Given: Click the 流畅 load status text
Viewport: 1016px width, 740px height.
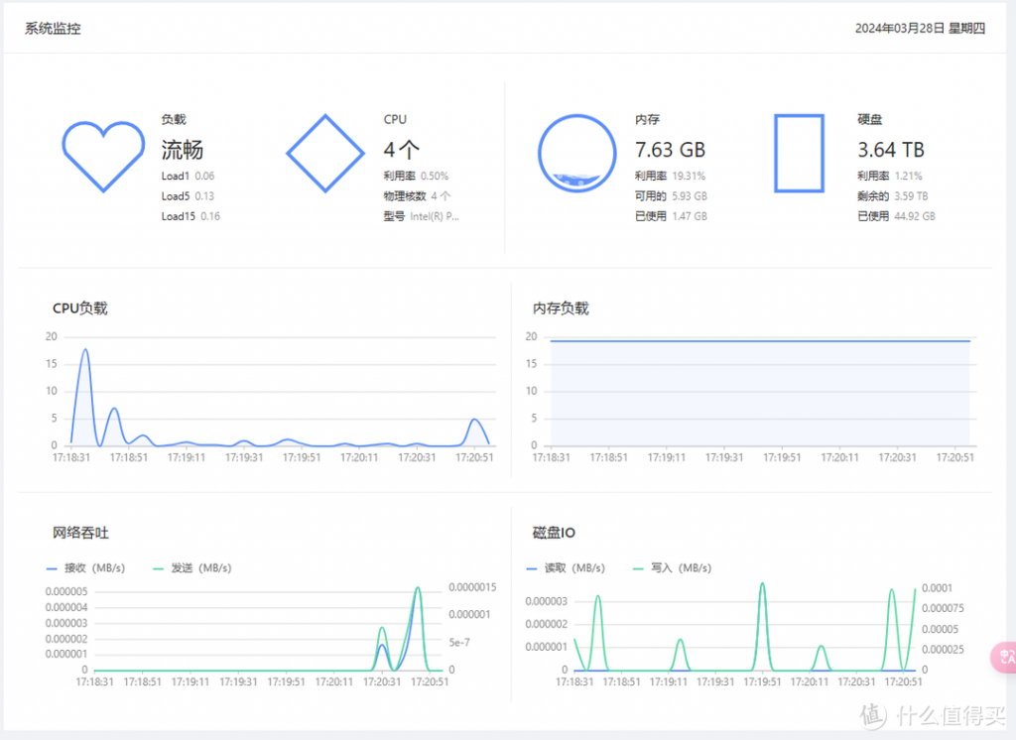Looking at the screenshot, I should pos(183,150).
